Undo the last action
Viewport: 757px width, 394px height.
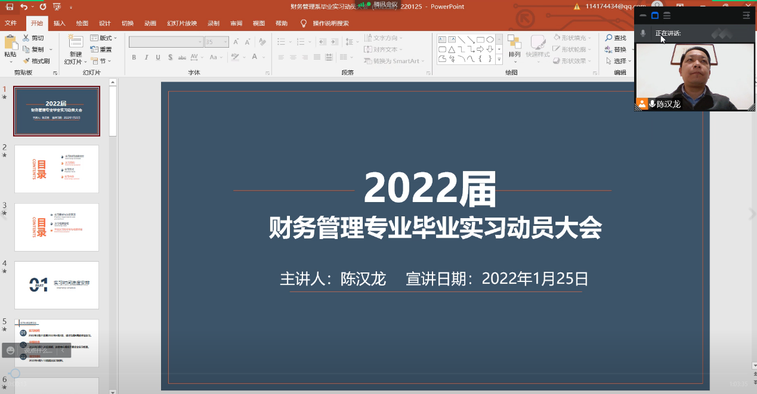point(24,7)
